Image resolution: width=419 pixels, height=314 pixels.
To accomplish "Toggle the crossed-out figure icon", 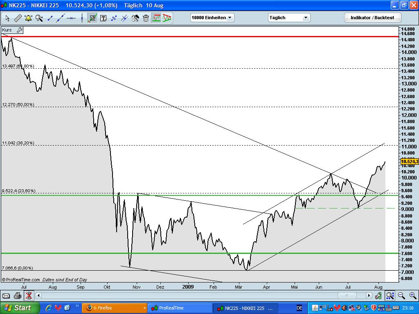I will coord(29,296).
